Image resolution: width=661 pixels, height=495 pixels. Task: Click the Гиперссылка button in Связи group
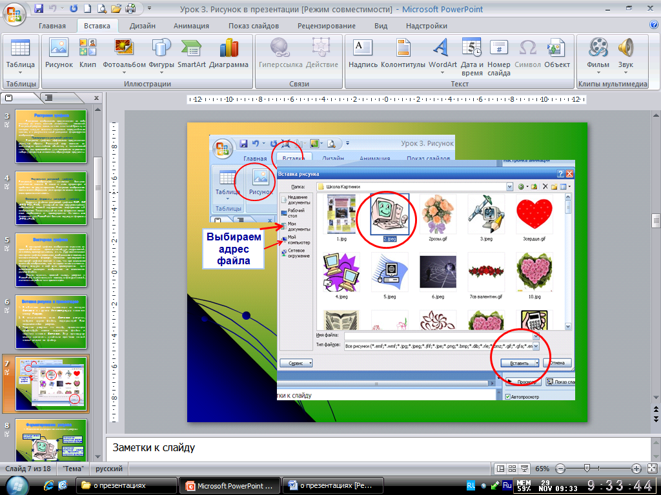tap(281, 53)
